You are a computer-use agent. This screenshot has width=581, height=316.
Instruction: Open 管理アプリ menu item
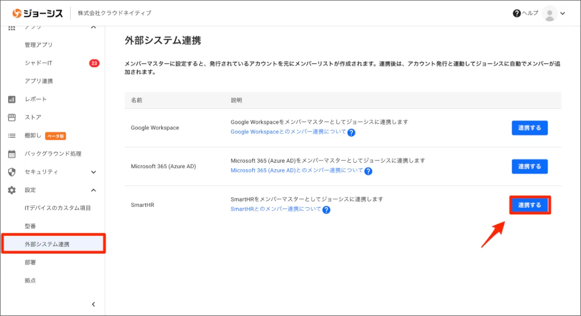pyautogui.click(x=39, y=44)
